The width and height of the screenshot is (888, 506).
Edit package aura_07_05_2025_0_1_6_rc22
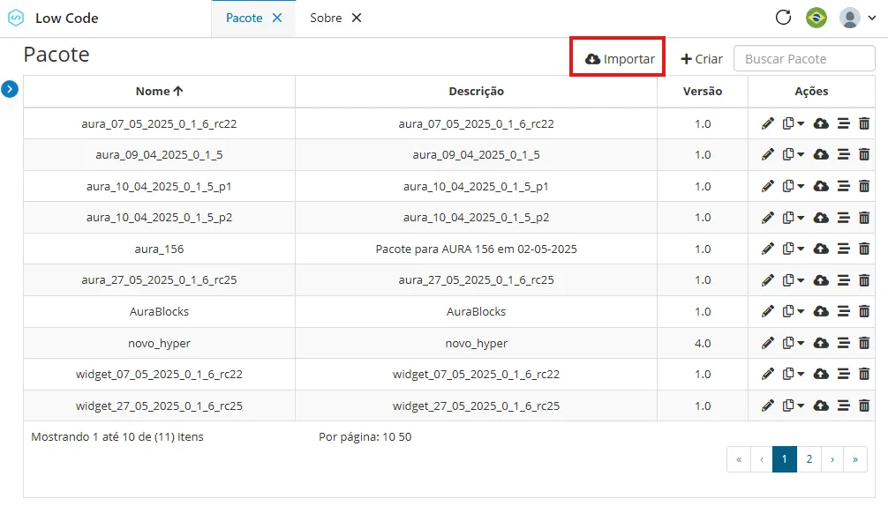pyautogui.click(x=767, y=123)
